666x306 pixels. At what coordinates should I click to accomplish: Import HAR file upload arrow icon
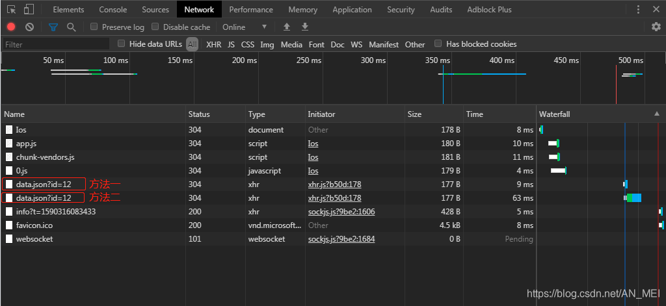click(x=287, y=27)
